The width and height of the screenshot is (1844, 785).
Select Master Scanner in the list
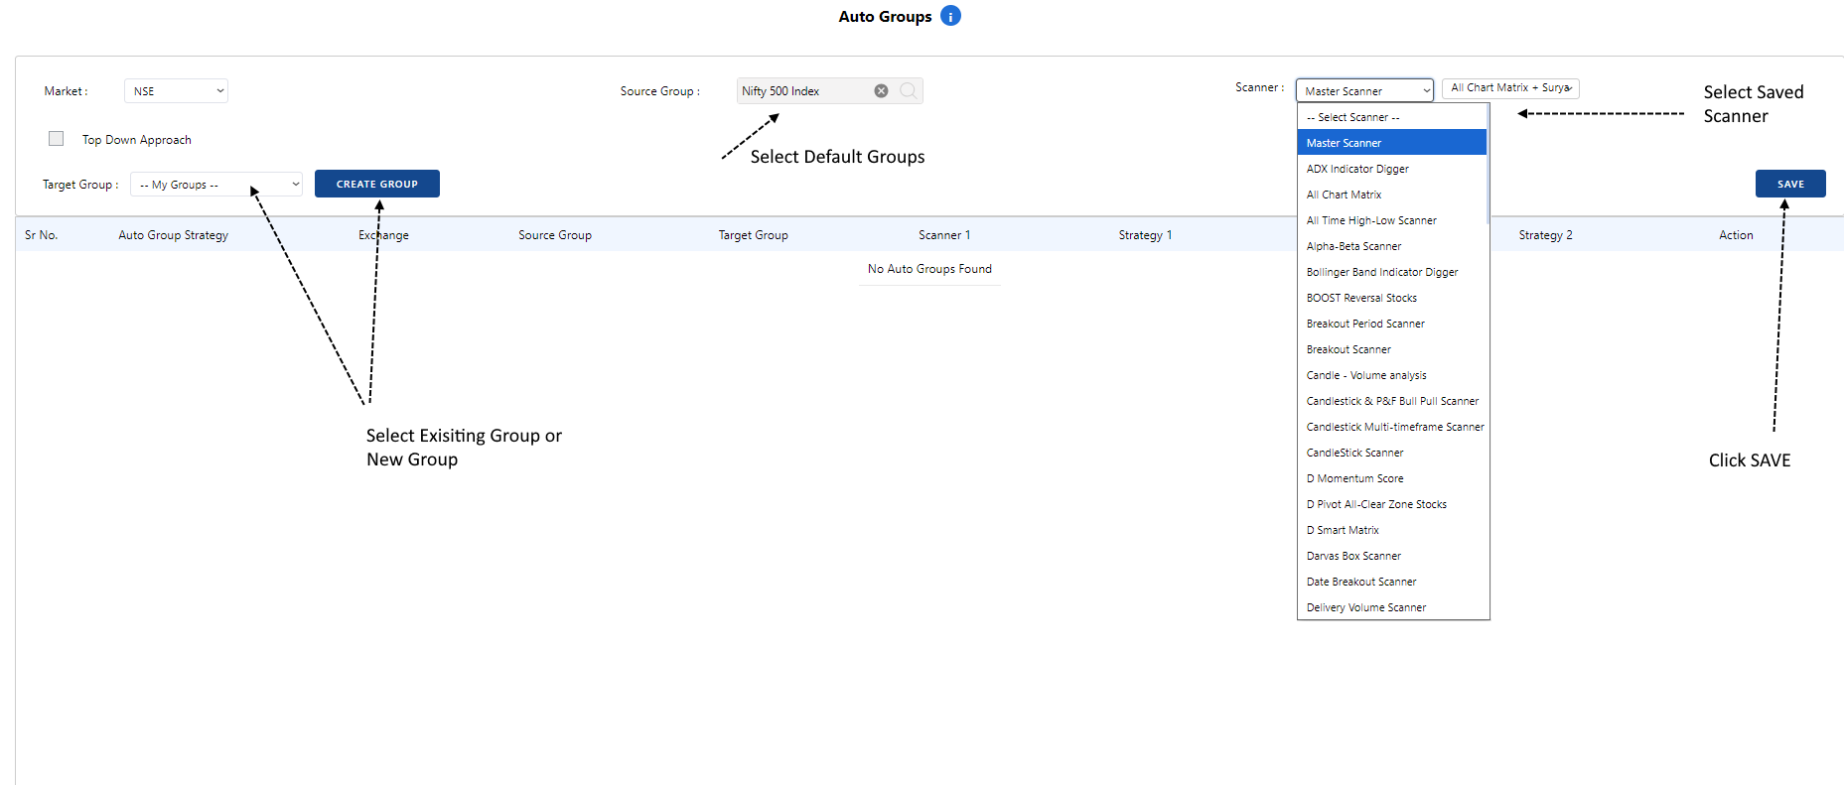coord(1392,143)
